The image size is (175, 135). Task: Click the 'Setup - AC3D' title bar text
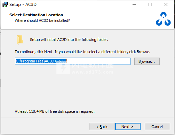(x=23, y=5)
